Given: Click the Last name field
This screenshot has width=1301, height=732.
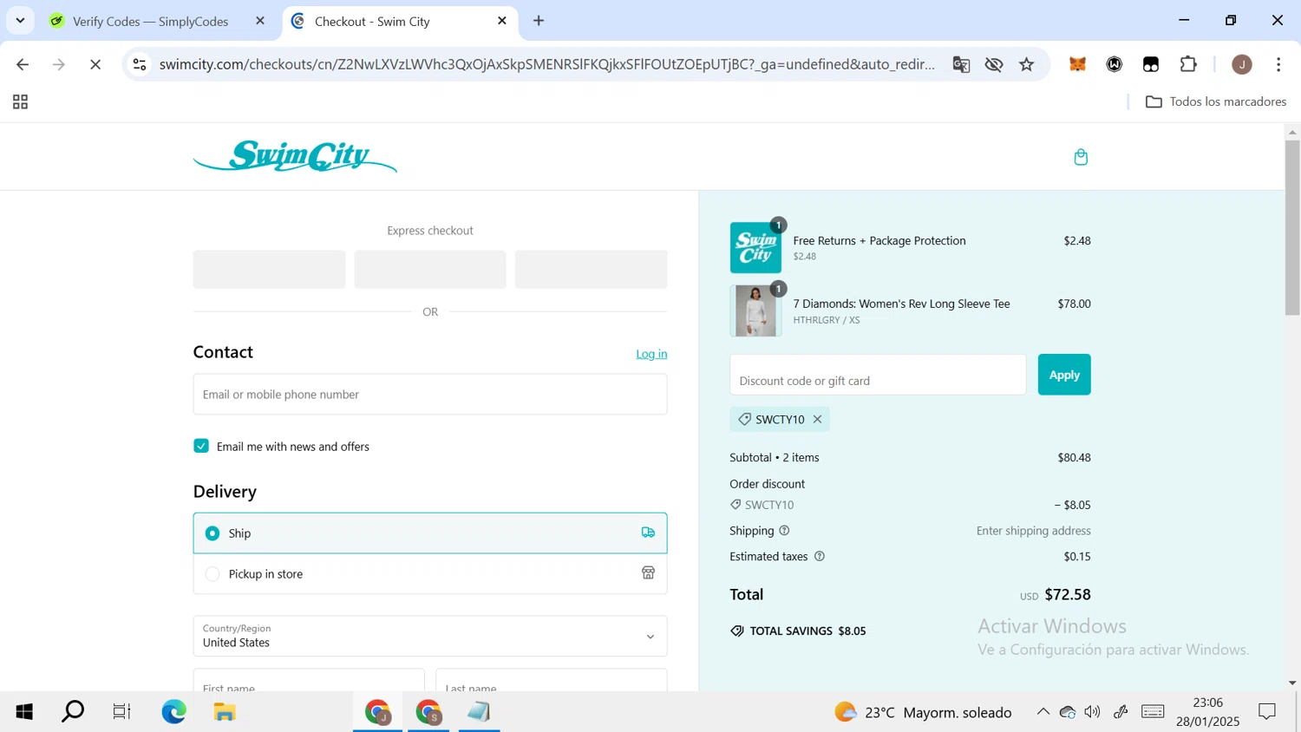Looking at the screenshot, I should 552,680.
